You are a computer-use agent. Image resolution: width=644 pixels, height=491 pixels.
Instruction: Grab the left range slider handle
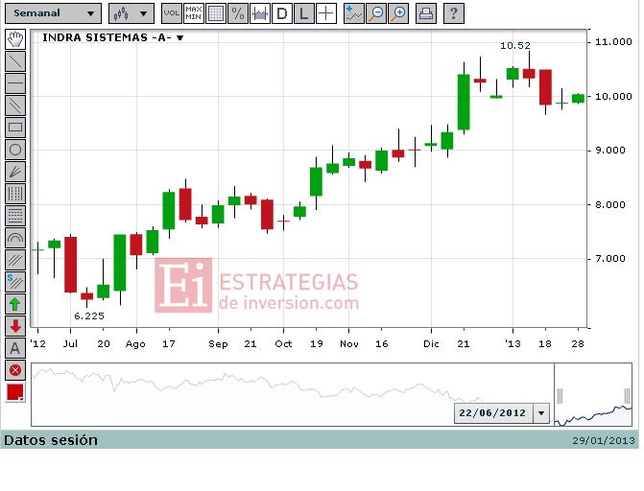click(560, 396)
